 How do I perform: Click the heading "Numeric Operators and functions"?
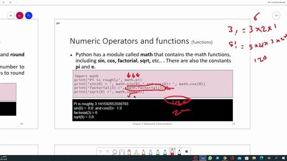click(130, 41)
